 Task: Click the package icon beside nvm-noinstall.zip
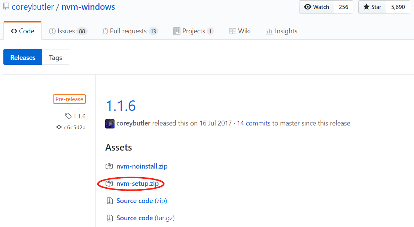(x=109, y=166)
